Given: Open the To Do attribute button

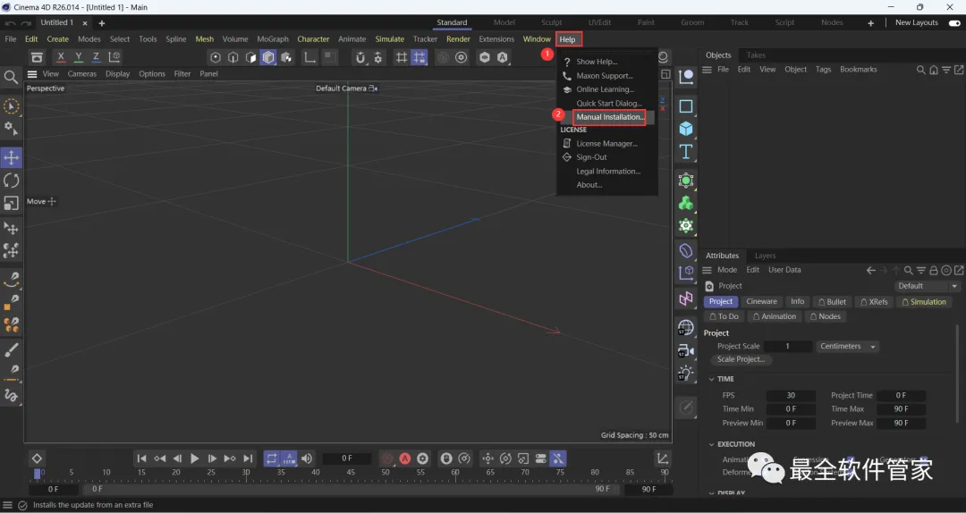Looking at the screenshot, I should pyautogui.click(x=724, y=316).
